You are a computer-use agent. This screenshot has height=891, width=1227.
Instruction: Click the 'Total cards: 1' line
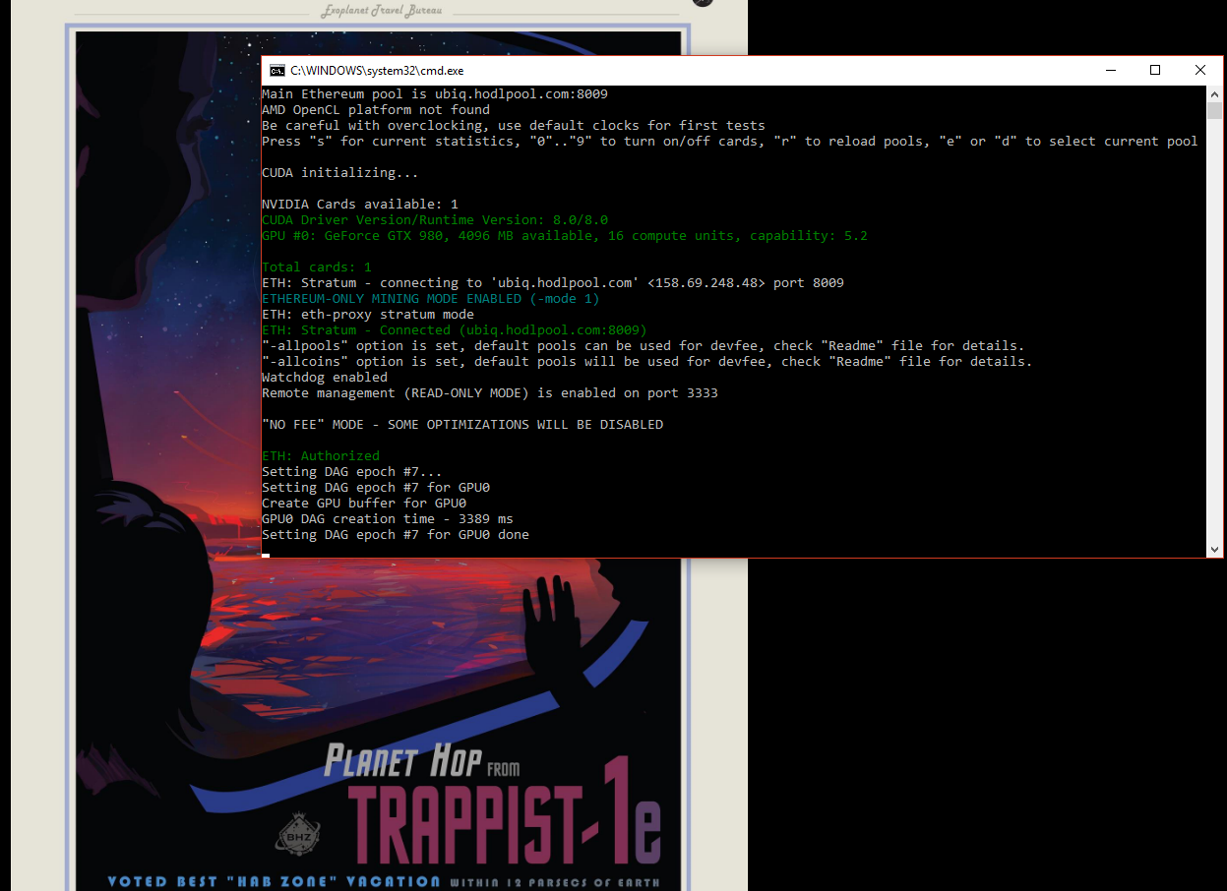pyautogui.click(x=316, y=267)
